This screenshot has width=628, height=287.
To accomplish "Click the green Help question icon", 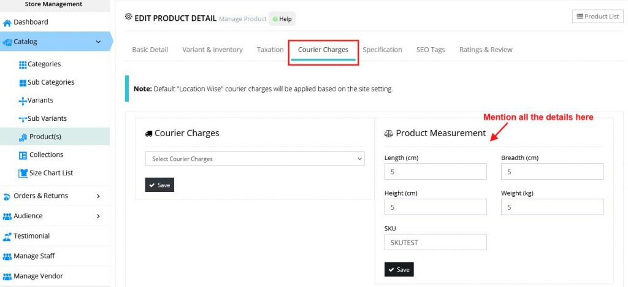I will [x=275, y=19].
